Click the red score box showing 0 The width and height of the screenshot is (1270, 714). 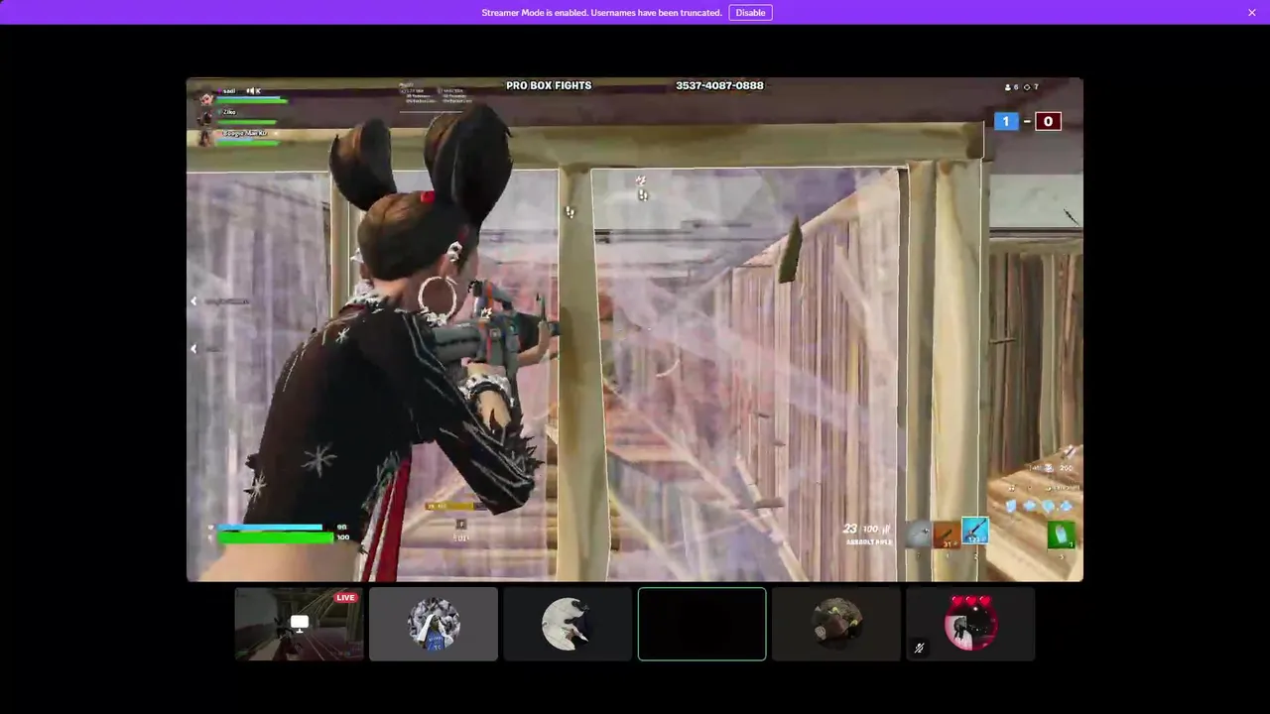pos(1048,121)
